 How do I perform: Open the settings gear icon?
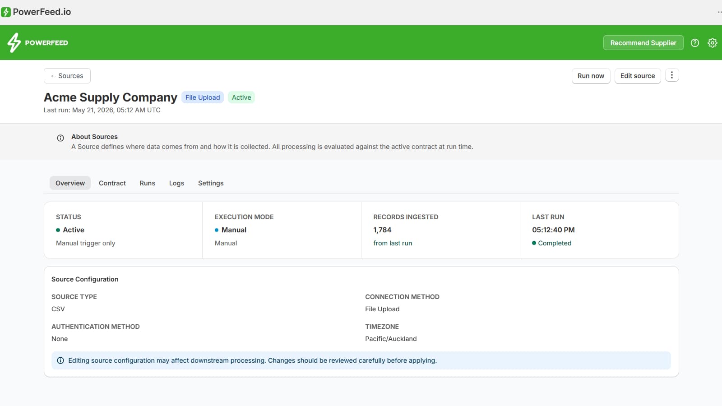[713, 43]
